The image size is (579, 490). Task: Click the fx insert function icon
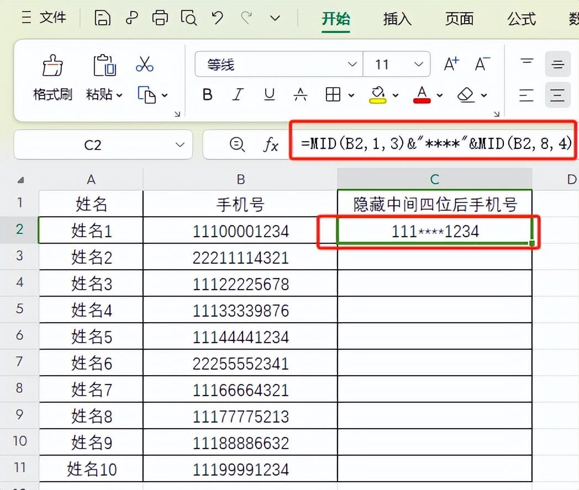click(271, 144)
